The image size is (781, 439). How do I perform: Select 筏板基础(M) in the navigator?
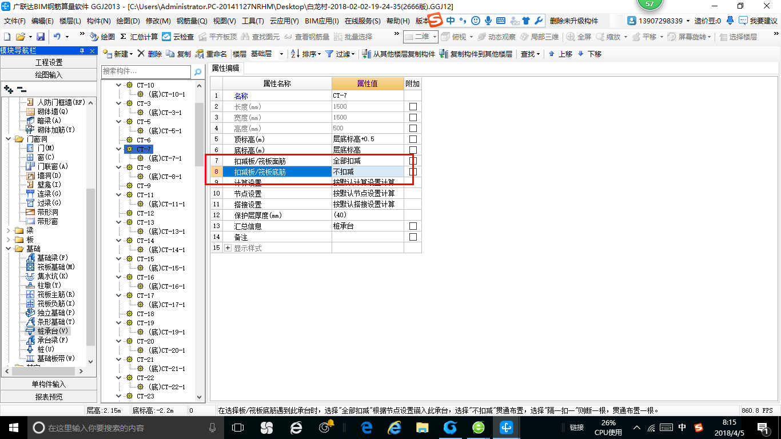pyautogui.click(x=51, y=267)
